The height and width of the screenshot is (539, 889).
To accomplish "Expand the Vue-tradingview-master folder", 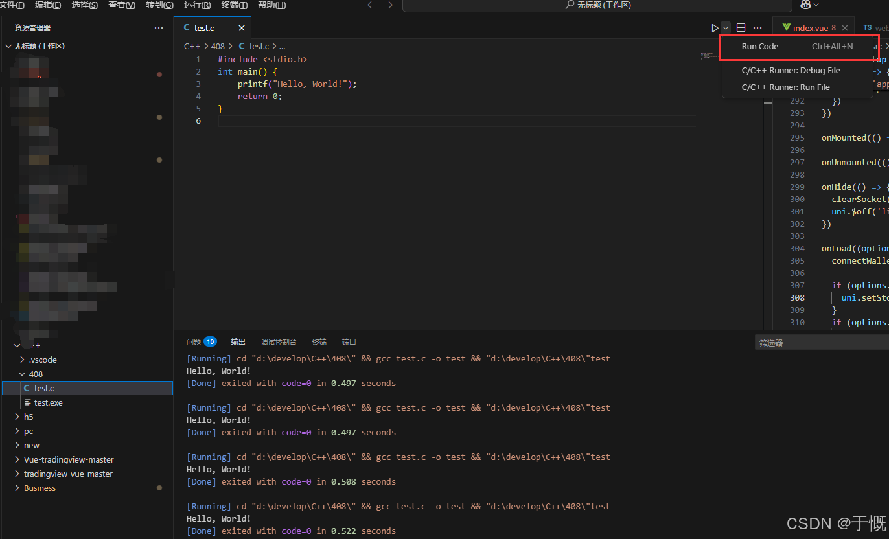I will 69,459.
